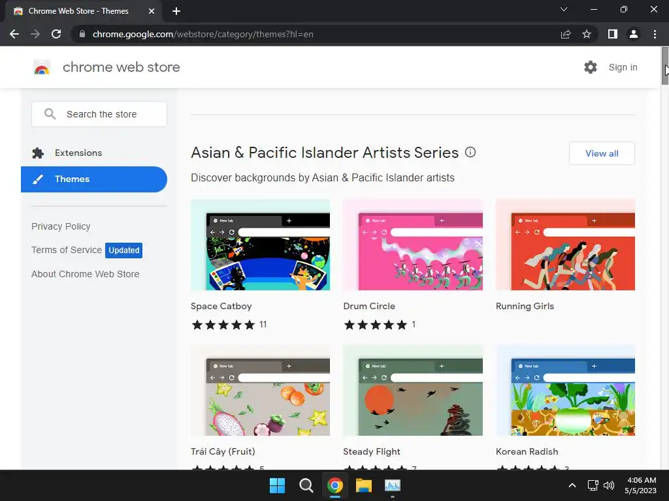Image resolution: width=669 pixels, height=501 pixels.
Task: Open Windows taskbar search
Action: click(306, 485)
